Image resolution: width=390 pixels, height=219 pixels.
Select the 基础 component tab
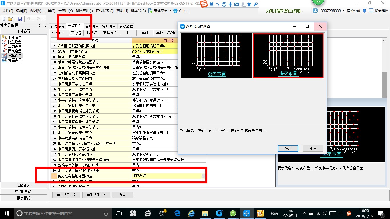click(145, 33)
